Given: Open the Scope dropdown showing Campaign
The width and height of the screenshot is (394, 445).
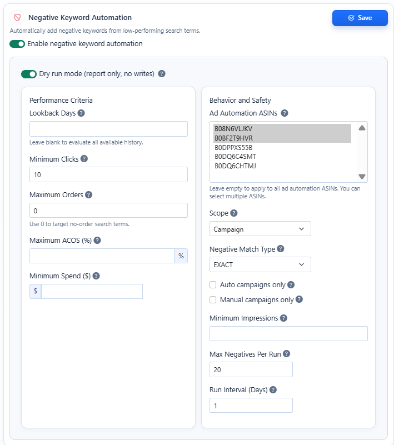Looking at the screenshot, I should tap(260, 229).
